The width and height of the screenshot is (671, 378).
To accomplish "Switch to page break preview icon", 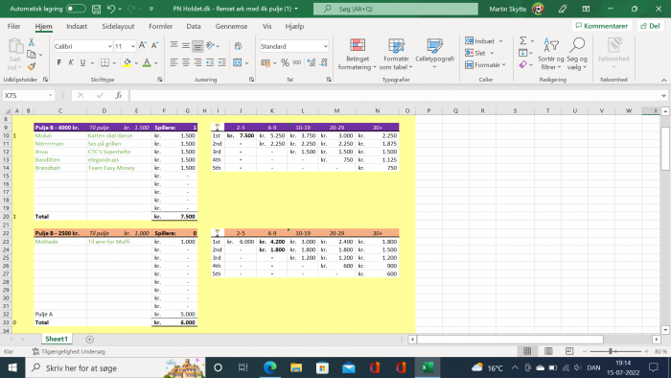I will (x=569, y=351).
